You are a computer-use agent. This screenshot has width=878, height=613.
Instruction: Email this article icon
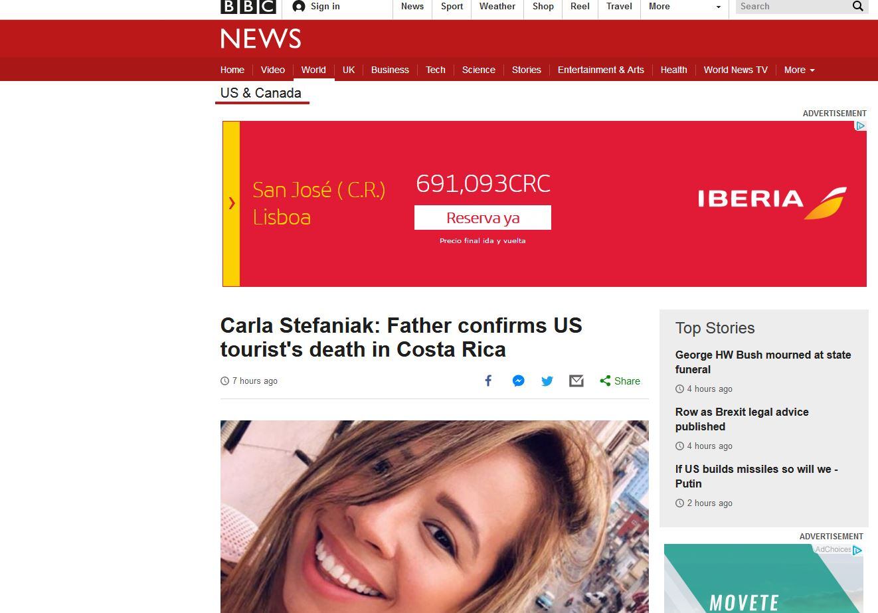[x=576, y=381]
